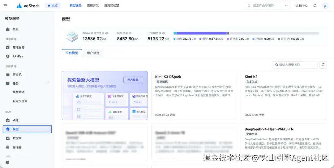Click the 8452.80 GiB remaining value
Screen dimensions: 334x168
[128, 39]
